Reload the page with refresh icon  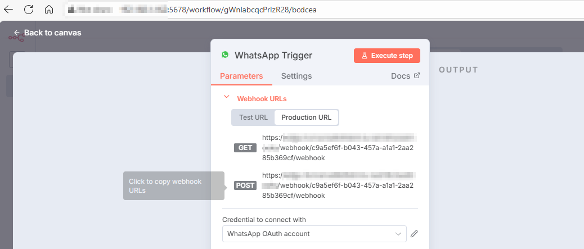(x=29, y=9)
